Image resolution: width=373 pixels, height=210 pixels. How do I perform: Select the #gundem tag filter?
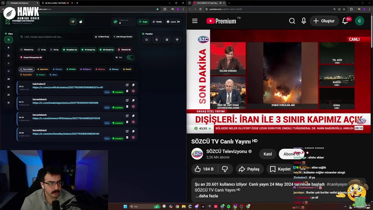(43, 69)
